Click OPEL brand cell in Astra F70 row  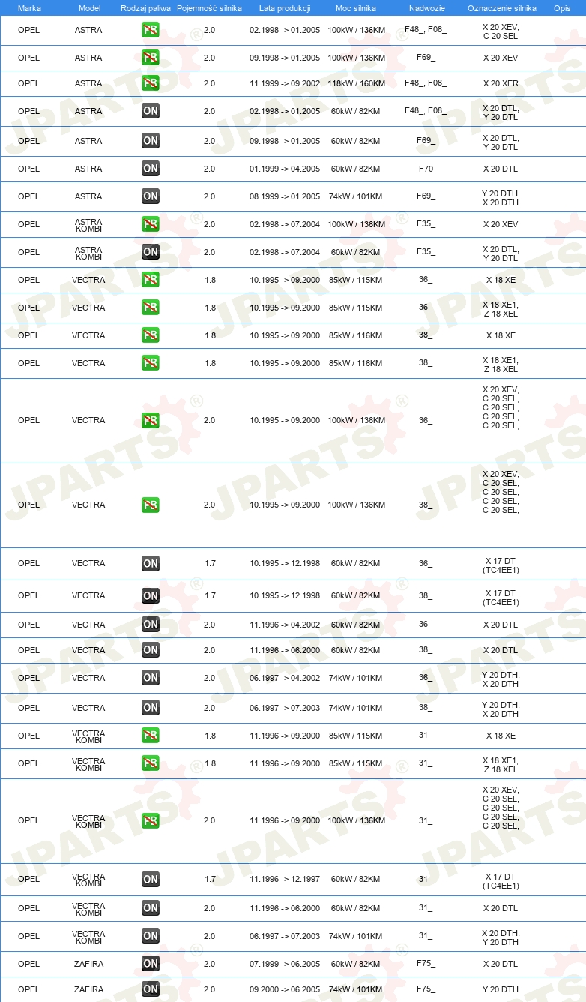point(28,169)
